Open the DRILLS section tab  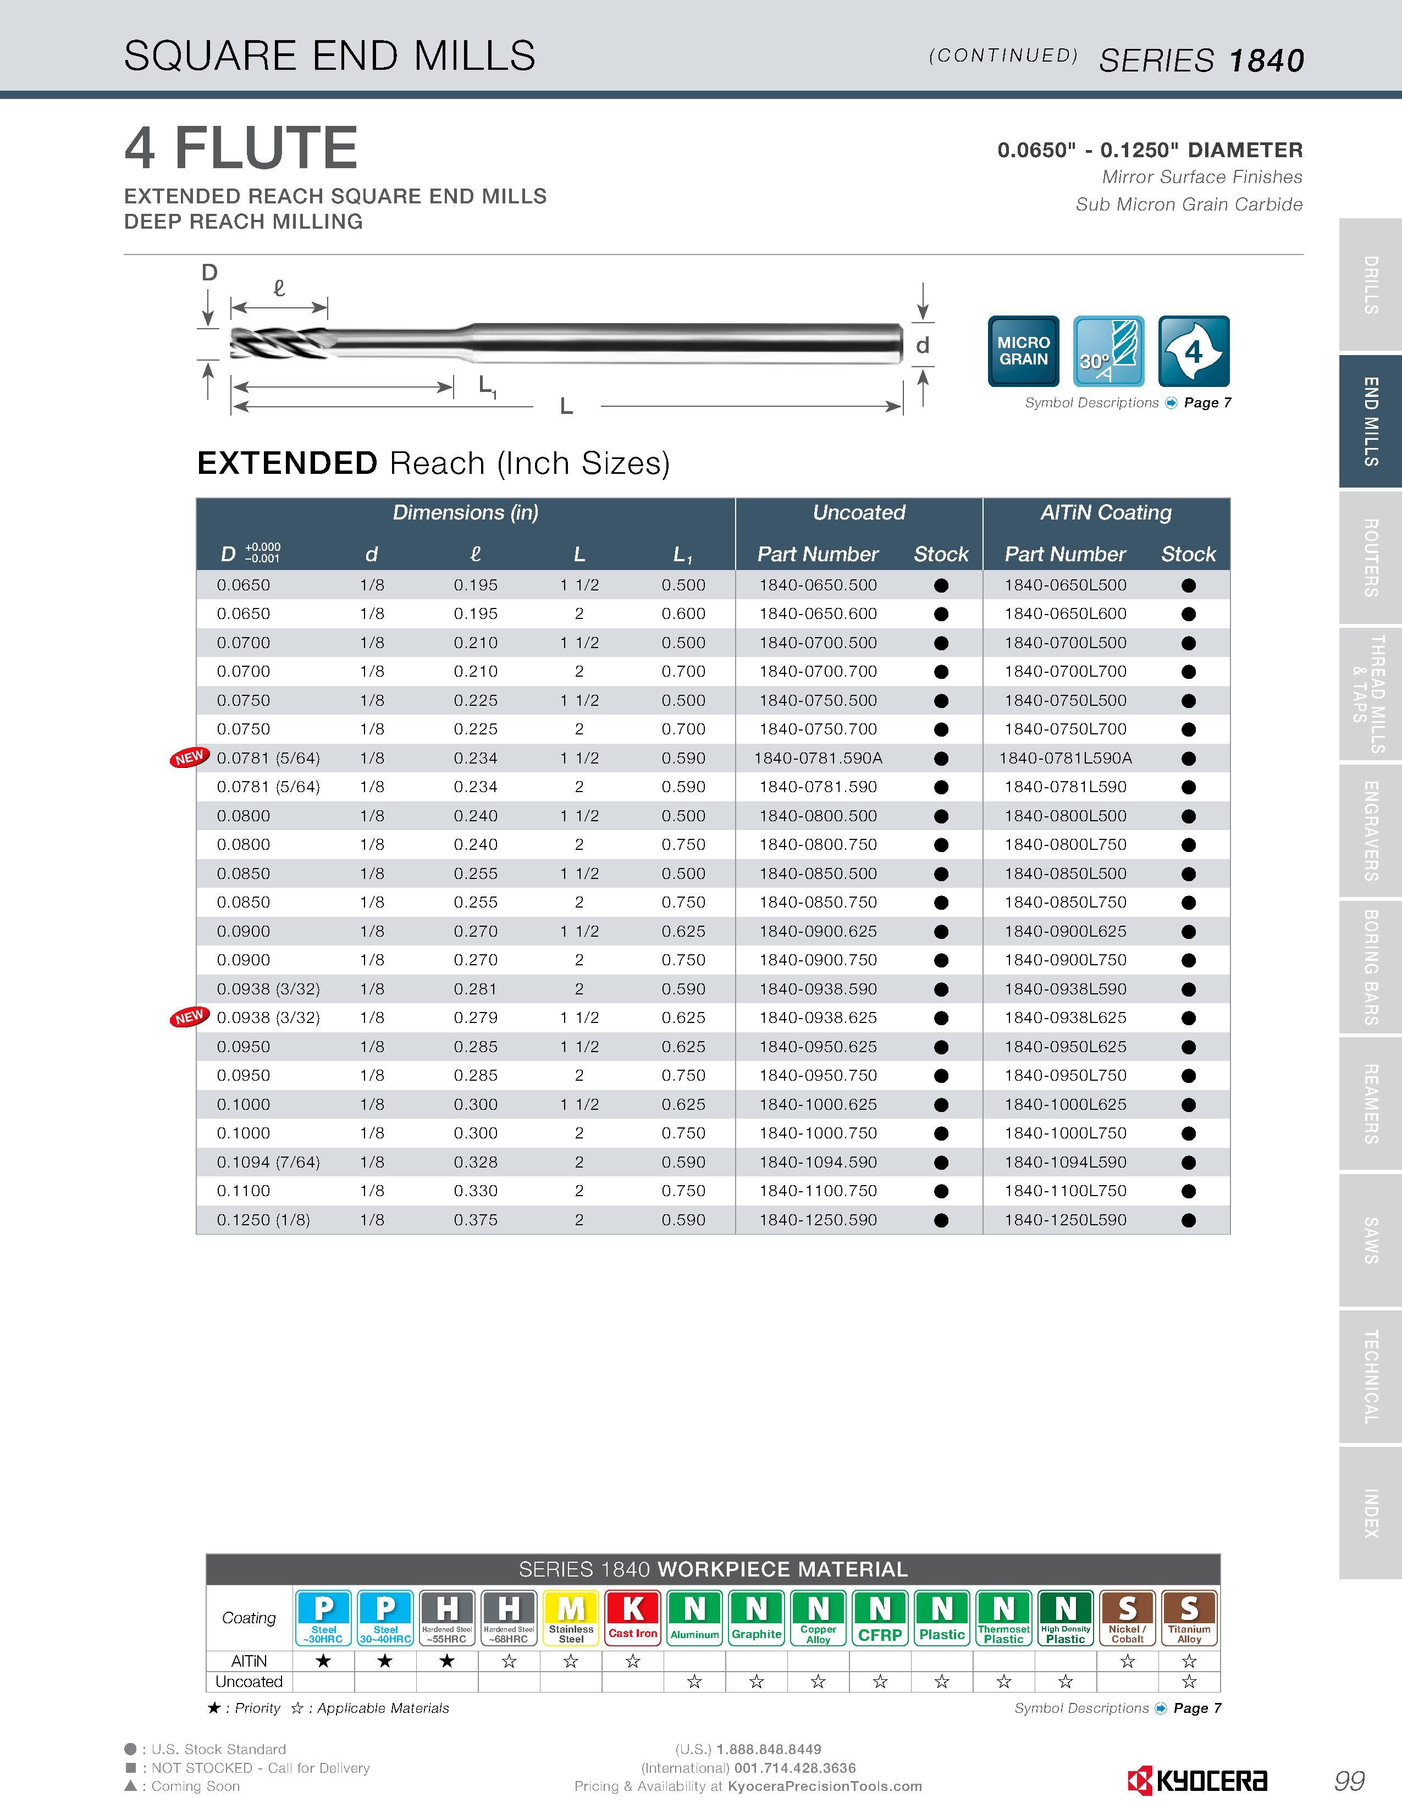click(x=1371, y=285)
